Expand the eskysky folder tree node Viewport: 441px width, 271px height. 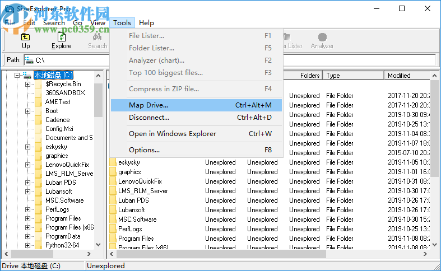click(x=27, y=147)
